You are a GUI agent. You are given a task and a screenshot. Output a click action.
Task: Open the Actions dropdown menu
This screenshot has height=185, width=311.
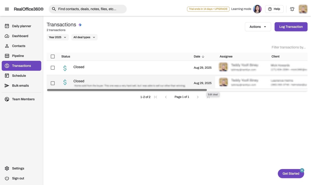(x=258, y=27)
